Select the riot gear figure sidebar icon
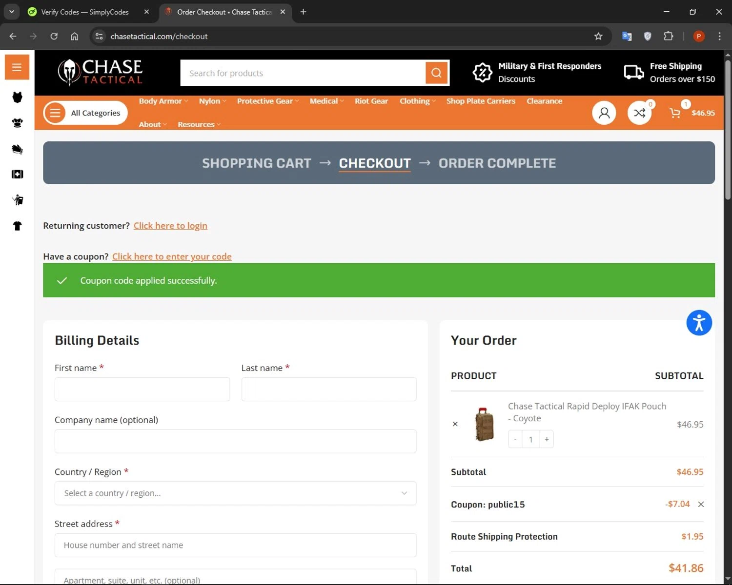Image resolution: width=732 pixels, height=585 pixels. (18, 200)
